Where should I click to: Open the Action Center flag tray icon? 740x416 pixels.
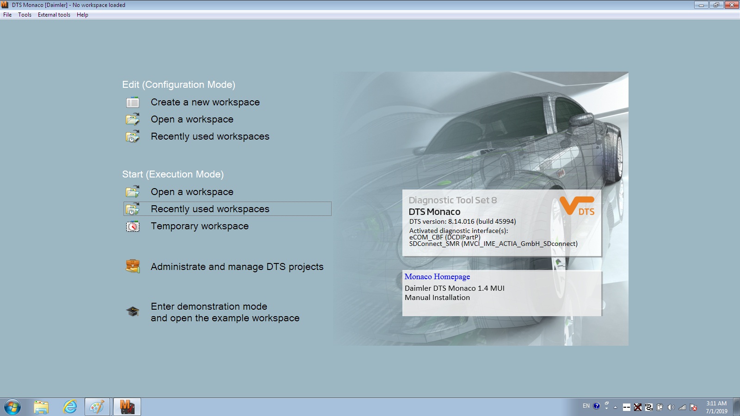(693, 407)
